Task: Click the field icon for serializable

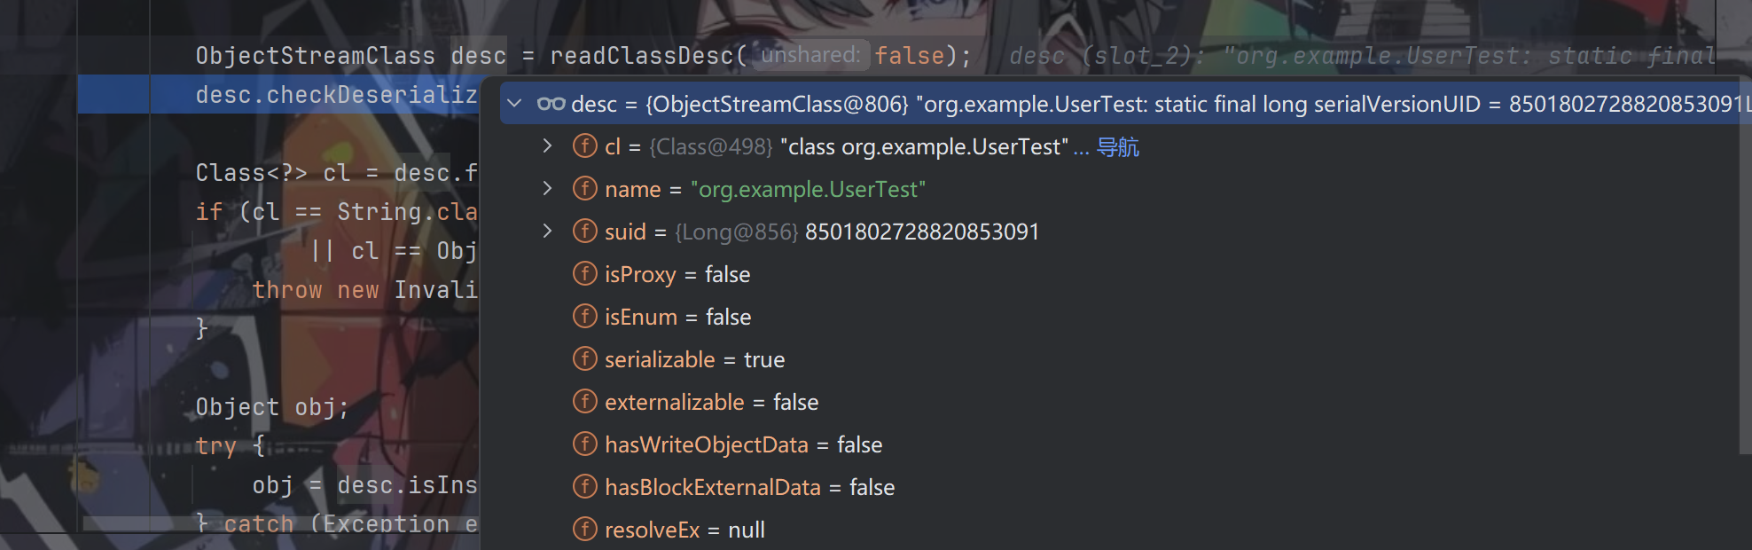Action: [x=584, y=359]
